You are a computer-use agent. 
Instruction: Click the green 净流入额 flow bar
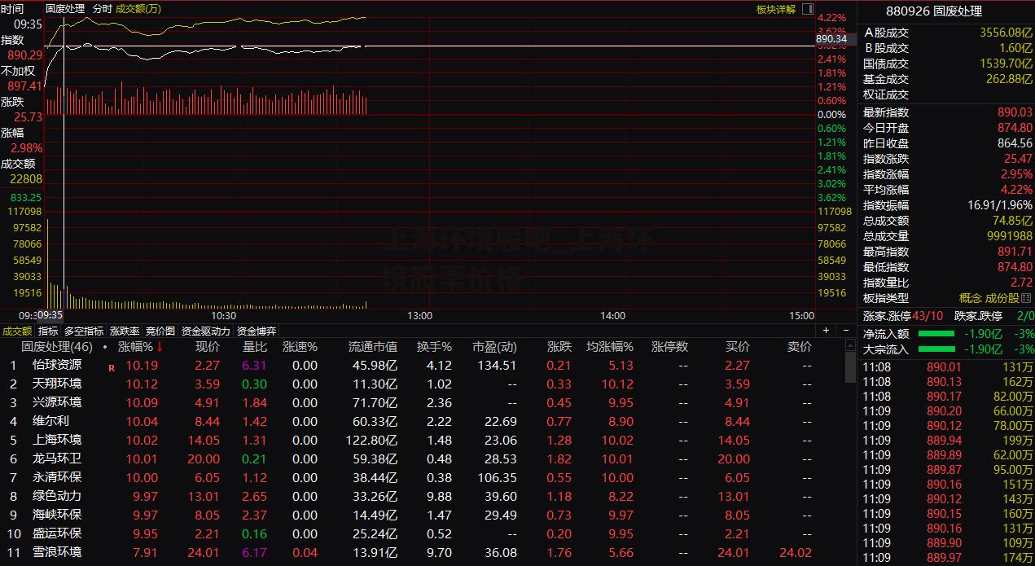[x=936, y=334]
